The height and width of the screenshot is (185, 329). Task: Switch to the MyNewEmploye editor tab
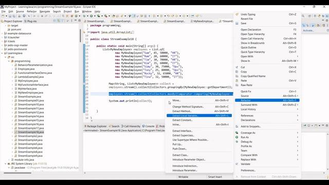202,21
